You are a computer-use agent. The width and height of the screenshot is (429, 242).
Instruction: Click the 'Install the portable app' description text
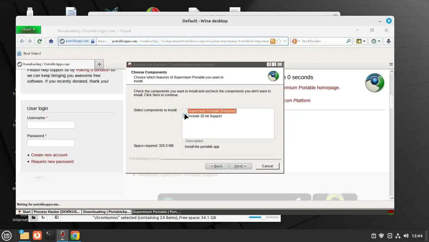(x=202, y=147)
